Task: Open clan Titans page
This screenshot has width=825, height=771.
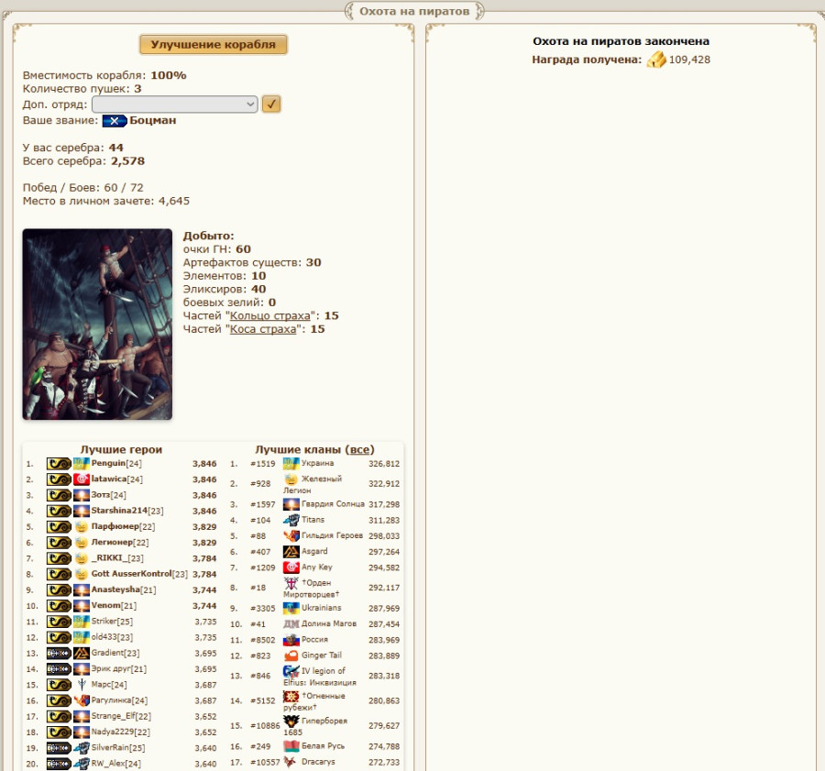Action: click(x=313, y=520)
